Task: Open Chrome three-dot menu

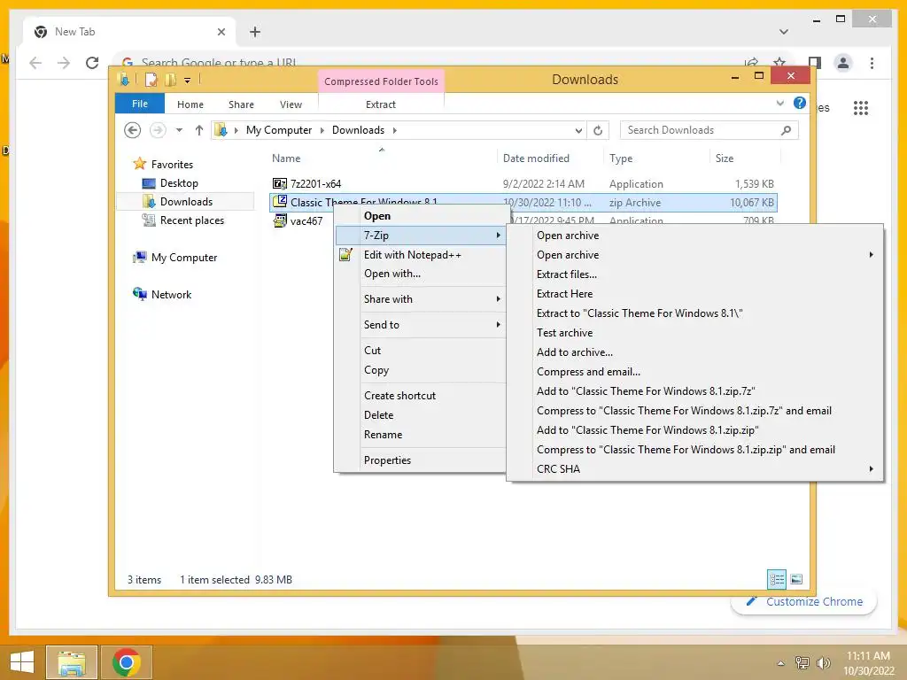Action: pyautogui.click(x=872, y=63)
